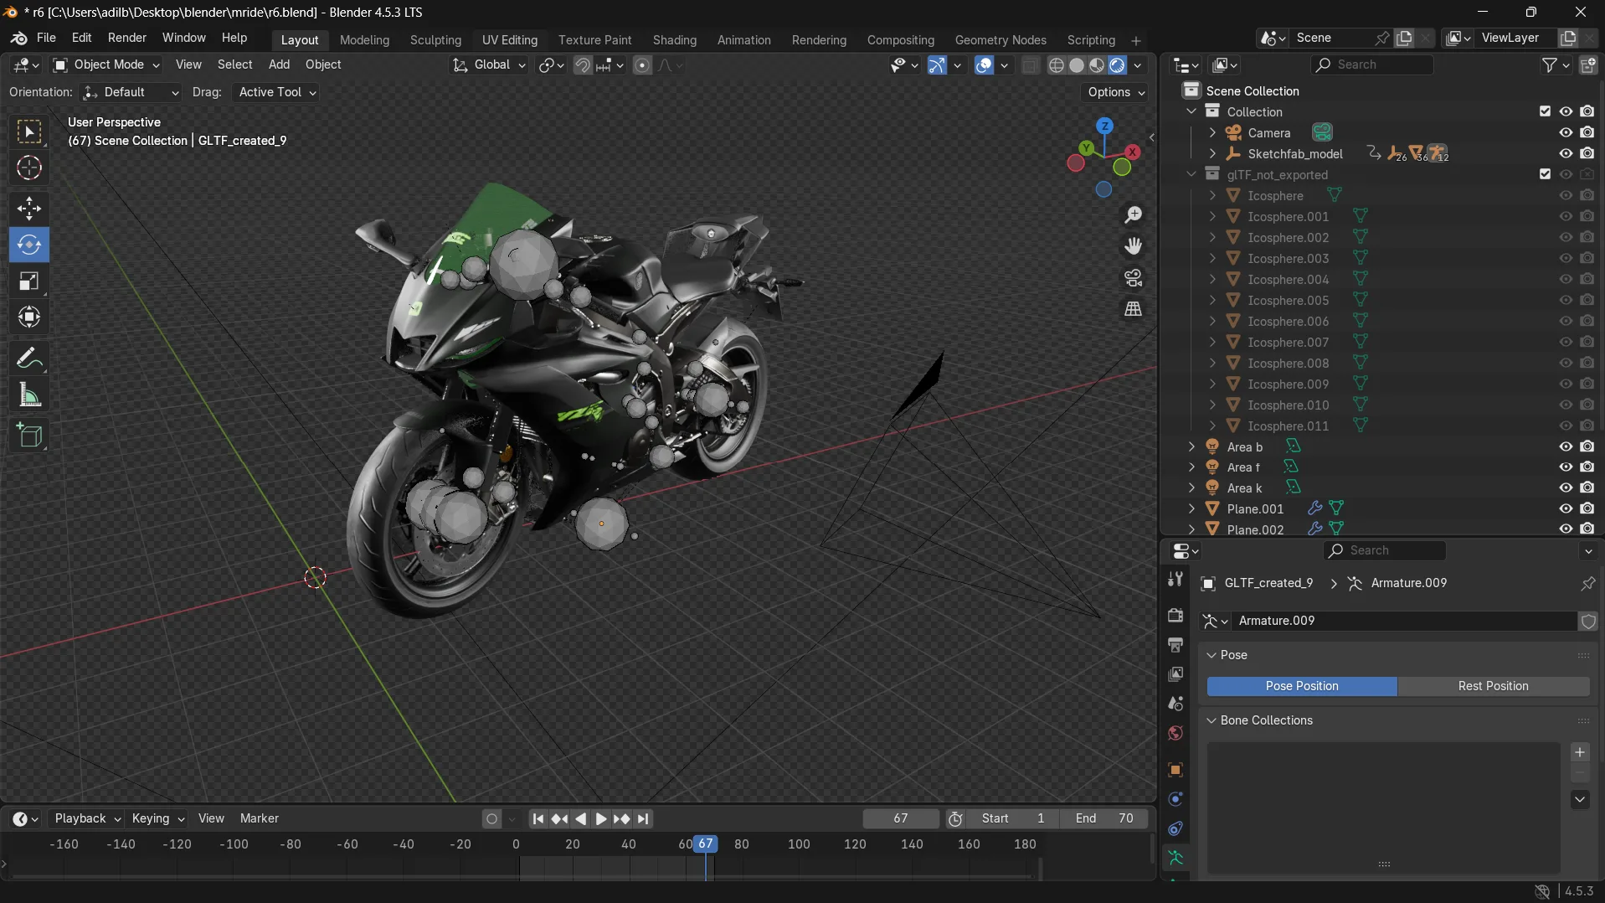The image size is (1605, 903).
Task: Open the Render menu
Action: click(126, 38)
